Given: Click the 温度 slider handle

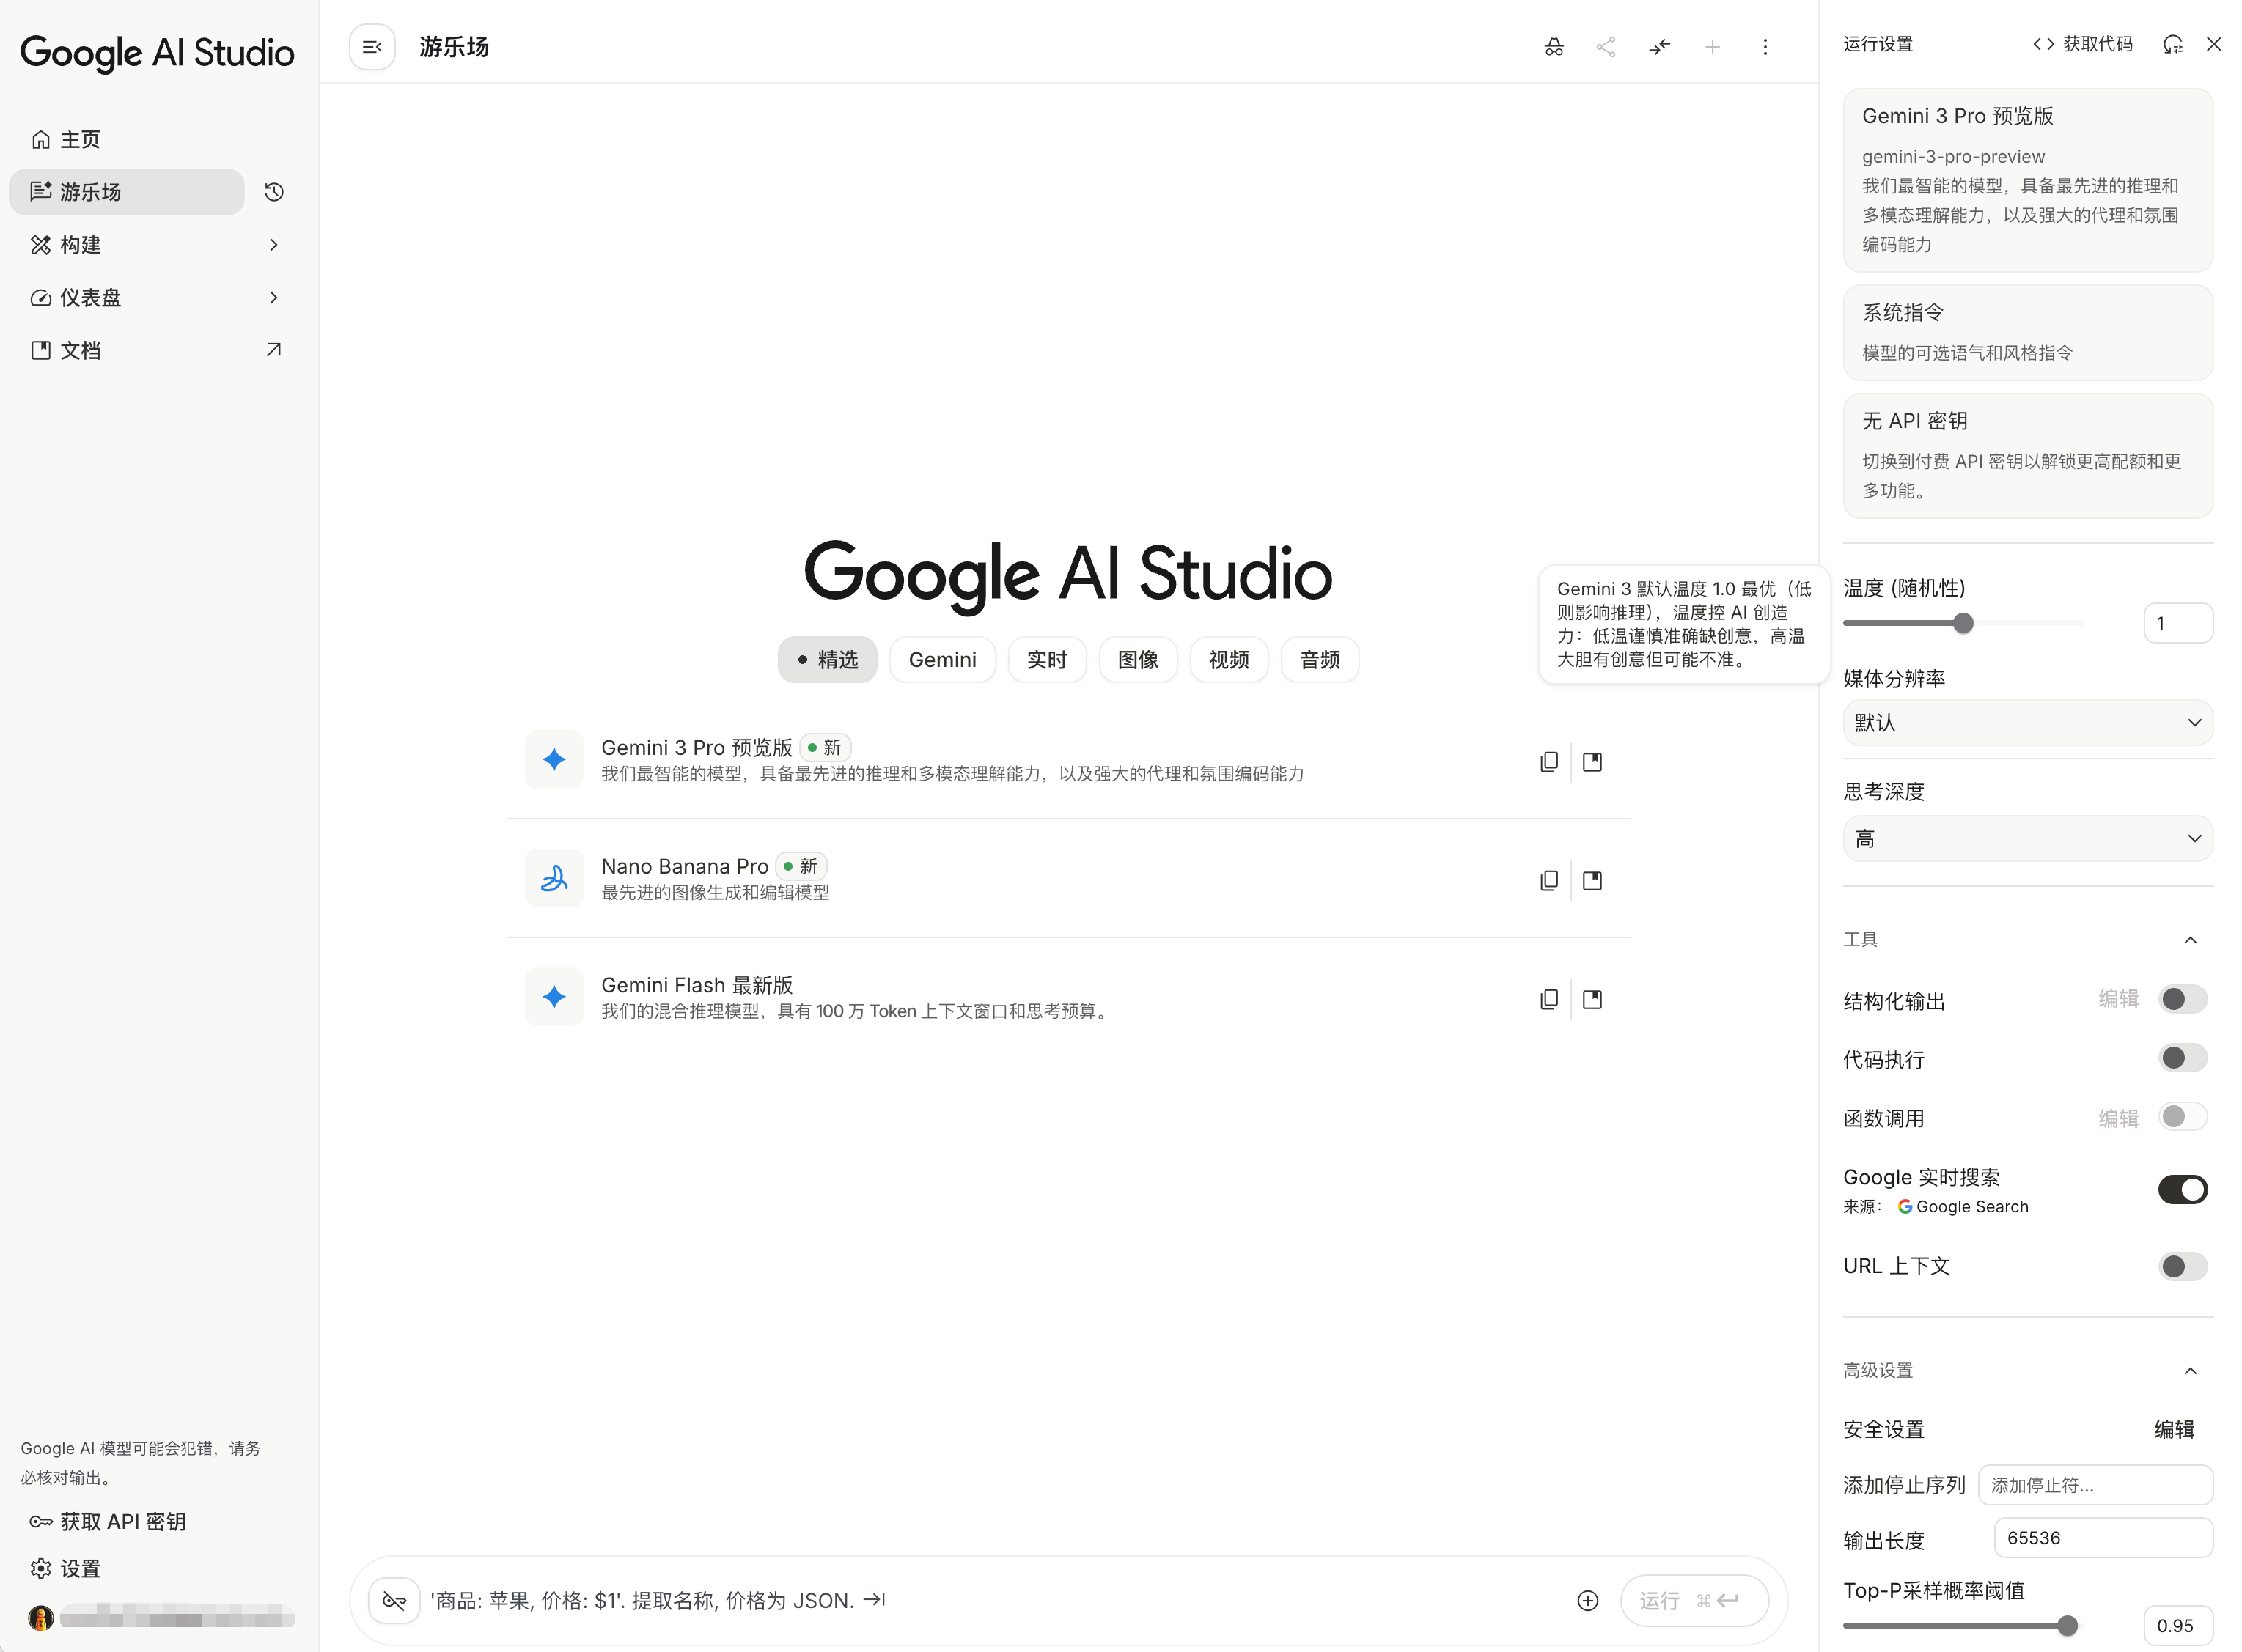Looking at the screenshot, I should point(1963,624).
